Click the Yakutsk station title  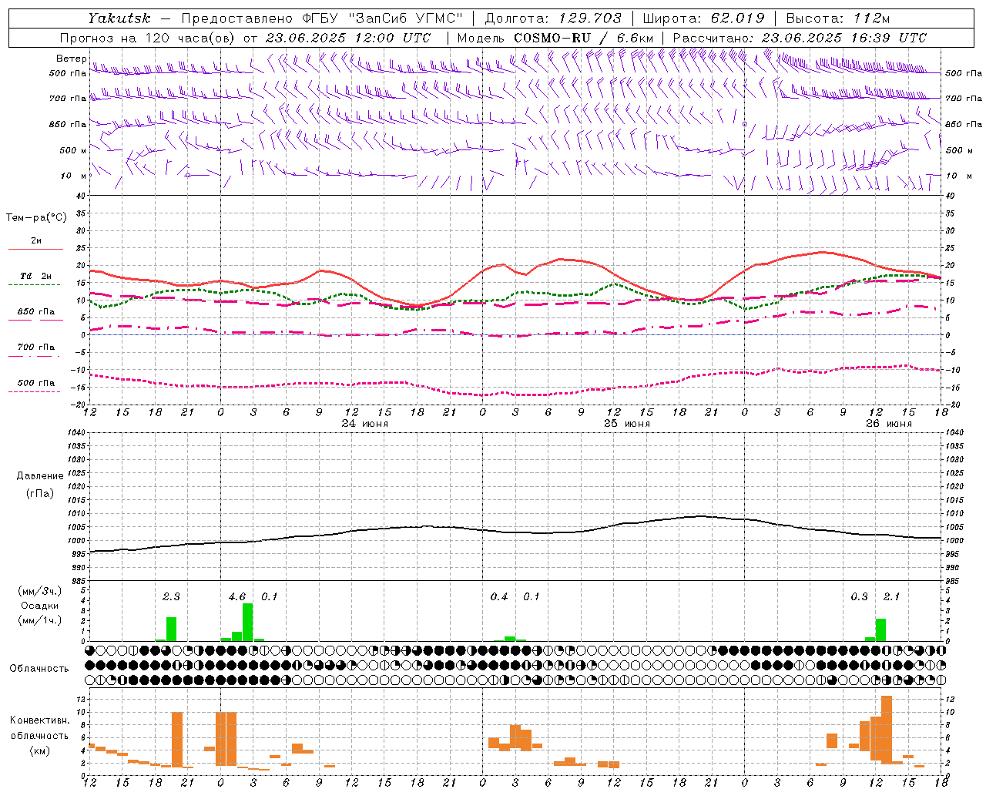[119, 18]
